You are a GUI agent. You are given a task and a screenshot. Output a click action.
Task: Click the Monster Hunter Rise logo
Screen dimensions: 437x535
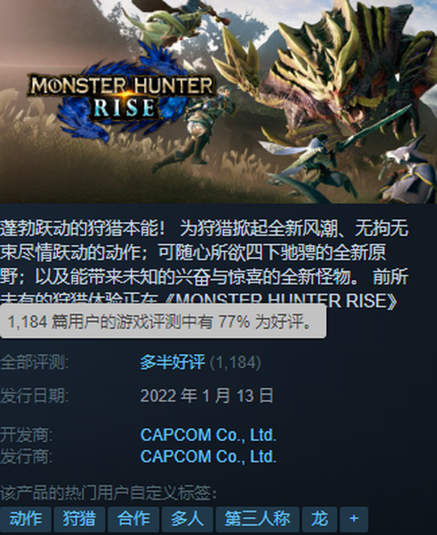(x=122, y=97)
